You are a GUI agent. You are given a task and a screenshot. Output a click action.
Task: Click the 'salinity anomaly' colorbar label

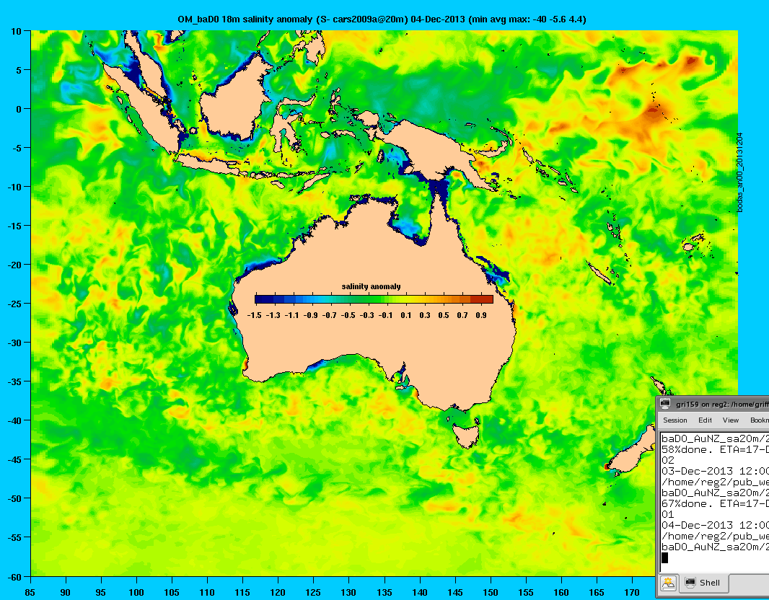[x=371, y=286]
